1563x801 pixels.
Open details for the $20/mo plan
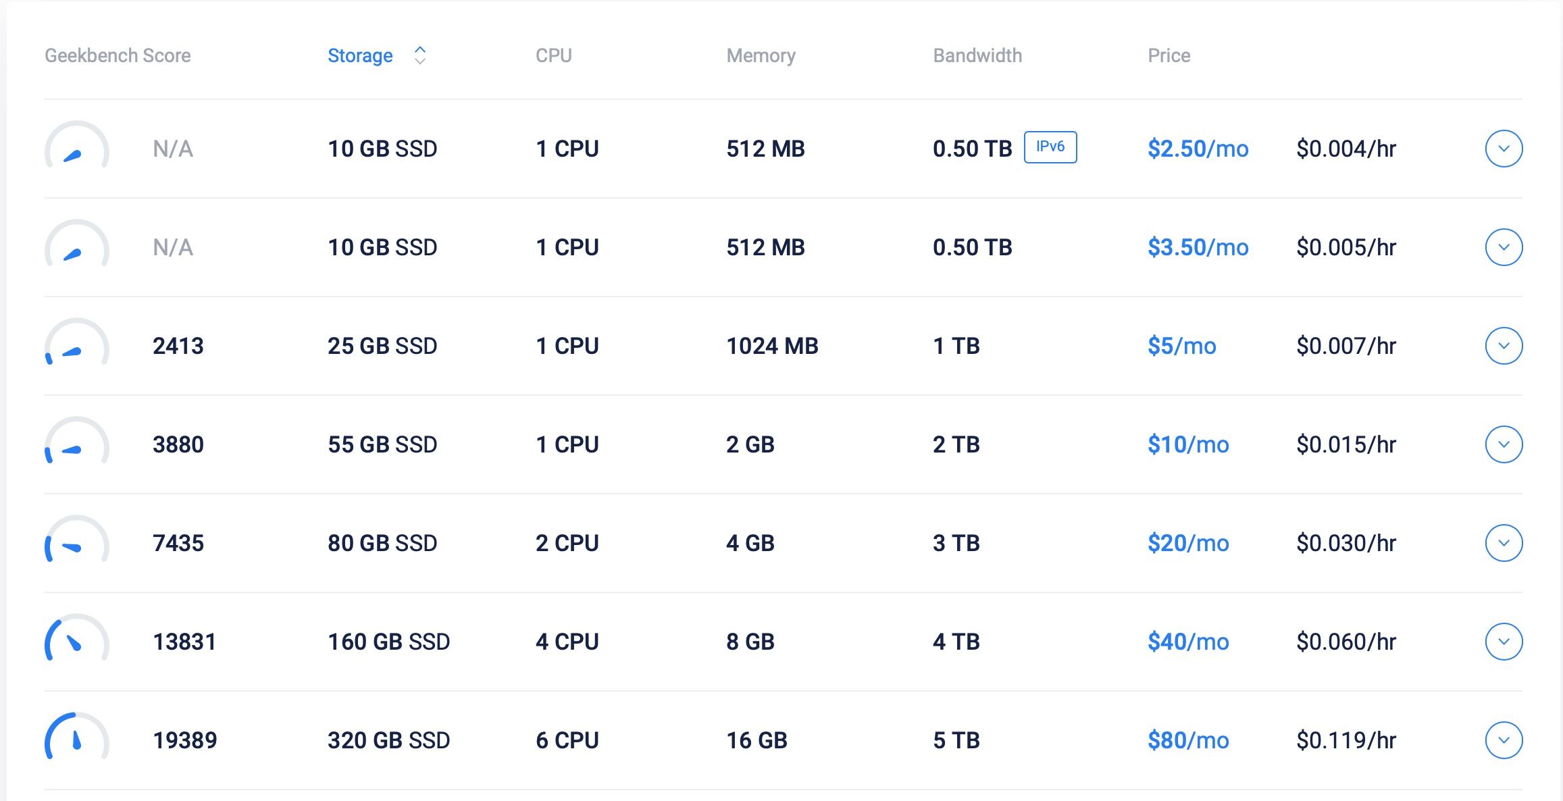click(1504, 543)
